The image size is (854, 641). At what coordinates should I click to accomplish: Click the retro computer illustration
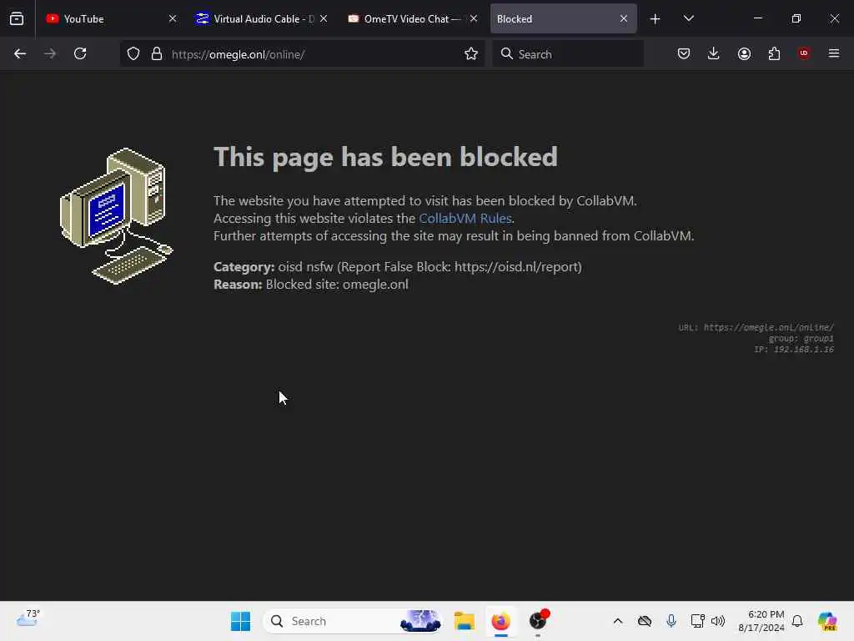(117, 216)
